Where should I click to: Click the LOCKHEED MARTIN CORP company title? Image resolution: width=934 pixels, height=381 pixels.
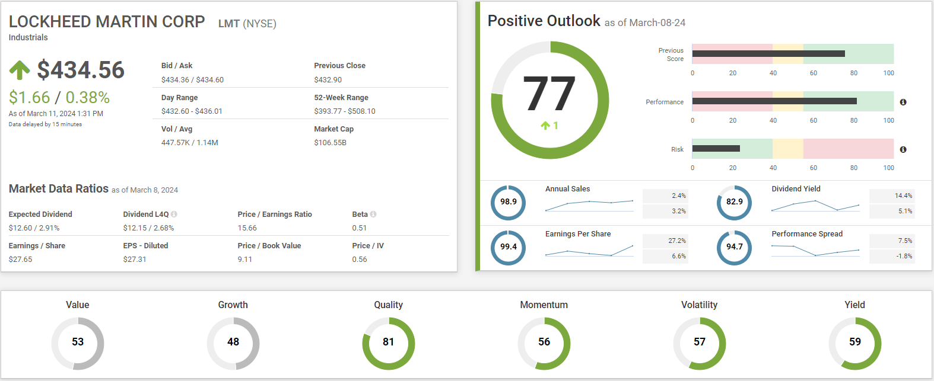click(107, 22)
